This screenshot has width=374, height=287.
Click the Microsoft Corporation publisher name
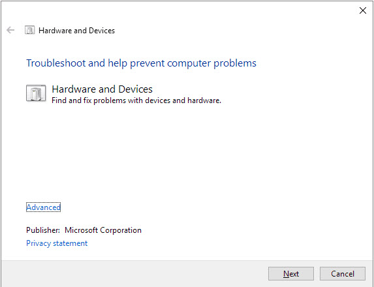tap(103, 230)
